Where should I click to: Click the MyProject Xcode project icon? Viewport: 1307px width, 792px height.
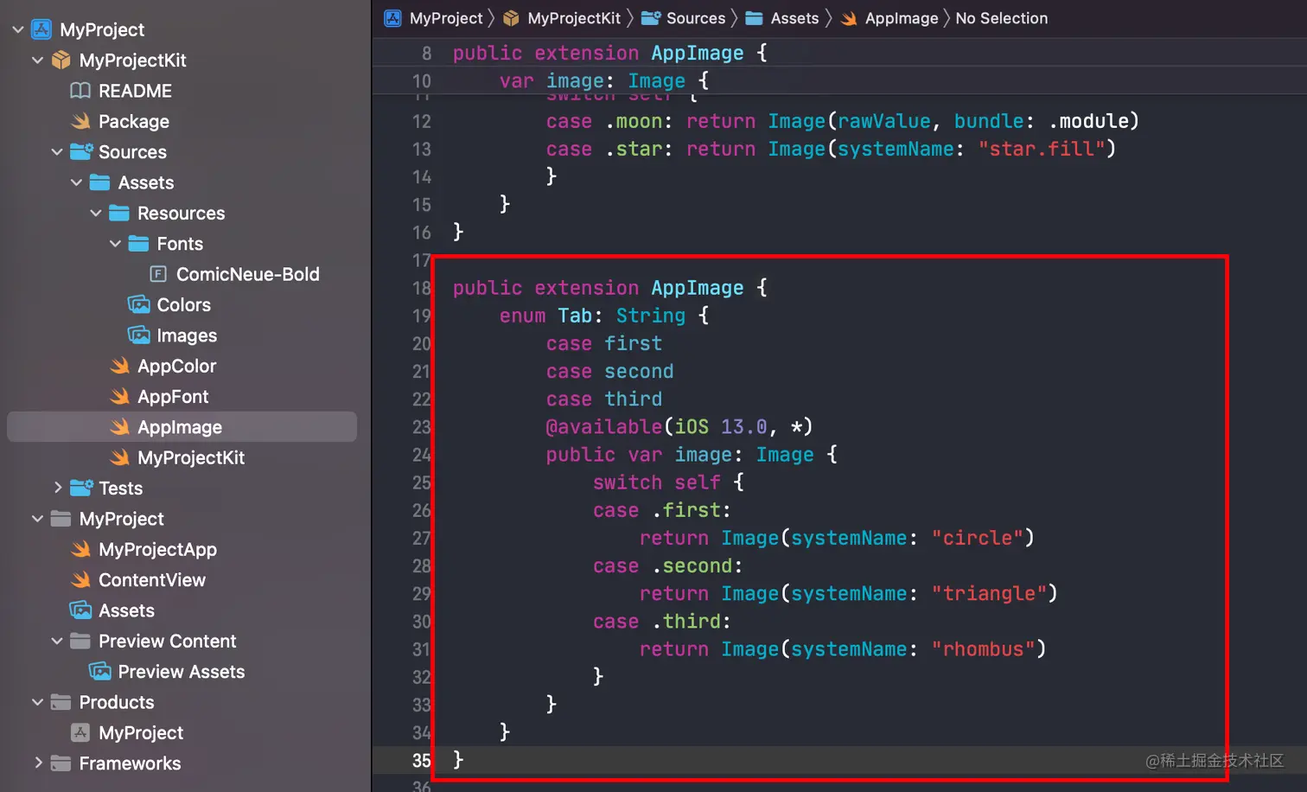(41, 29)
